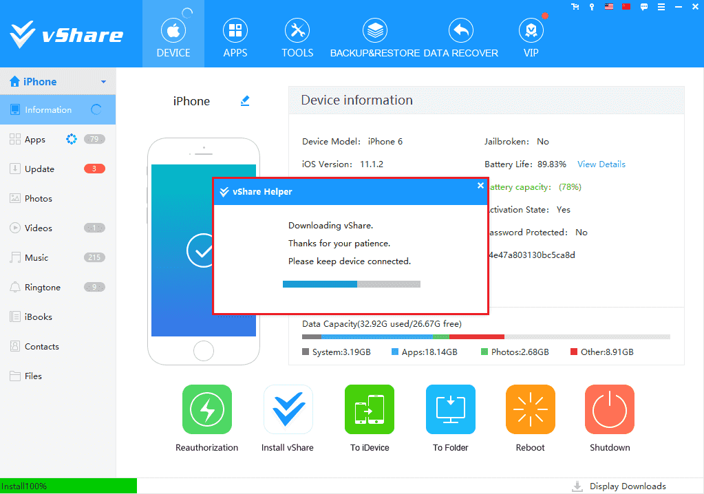Open Update section in sidebar
The width and height of the screenshot is (704, 494).
coord(58,169)
